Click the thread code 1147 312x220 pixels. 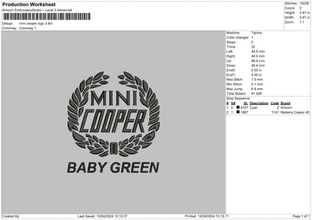(275, 113)
